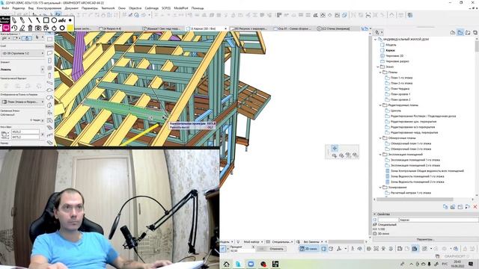Image resolution: width=479 pixels, height=269 pixels.
Task: Open План 2-го этажа view
Action: click(401, 83)
